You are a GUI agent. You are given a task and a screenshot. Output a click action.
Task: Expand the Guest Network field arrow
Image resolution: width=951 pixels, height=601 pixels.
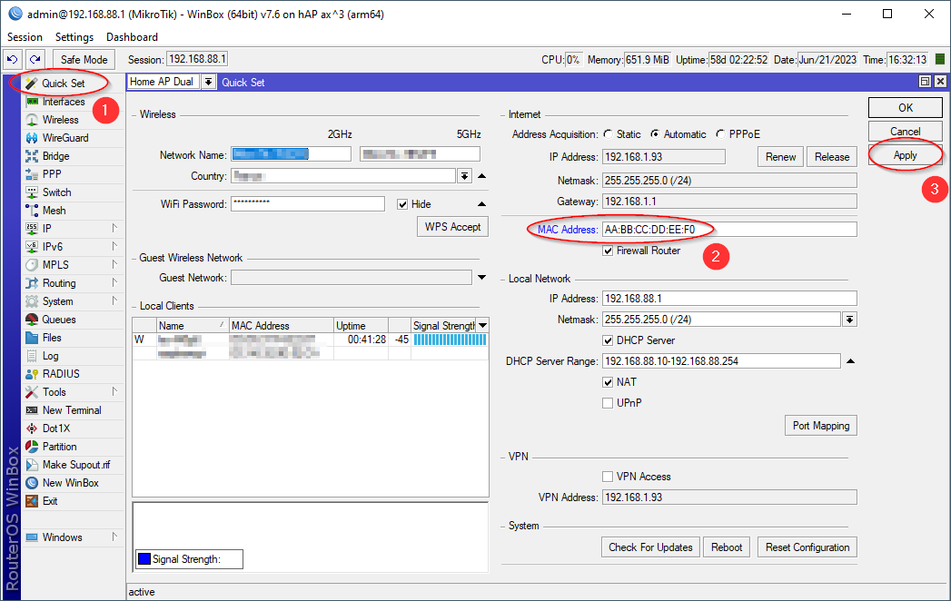pos(482,278)
